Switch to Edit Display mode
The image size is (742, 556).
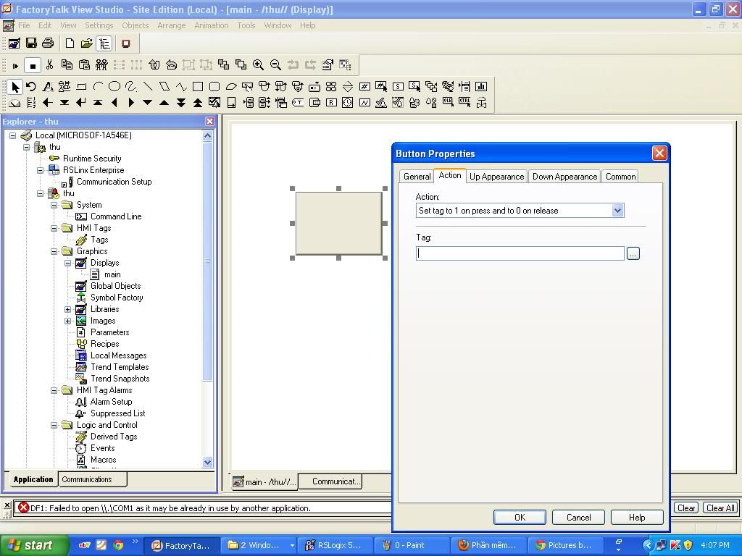[32, 65]
